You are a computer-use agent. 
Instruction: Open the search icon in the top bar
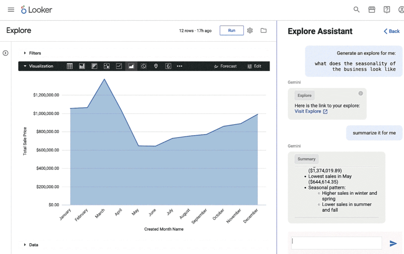[x=356, y=9]
